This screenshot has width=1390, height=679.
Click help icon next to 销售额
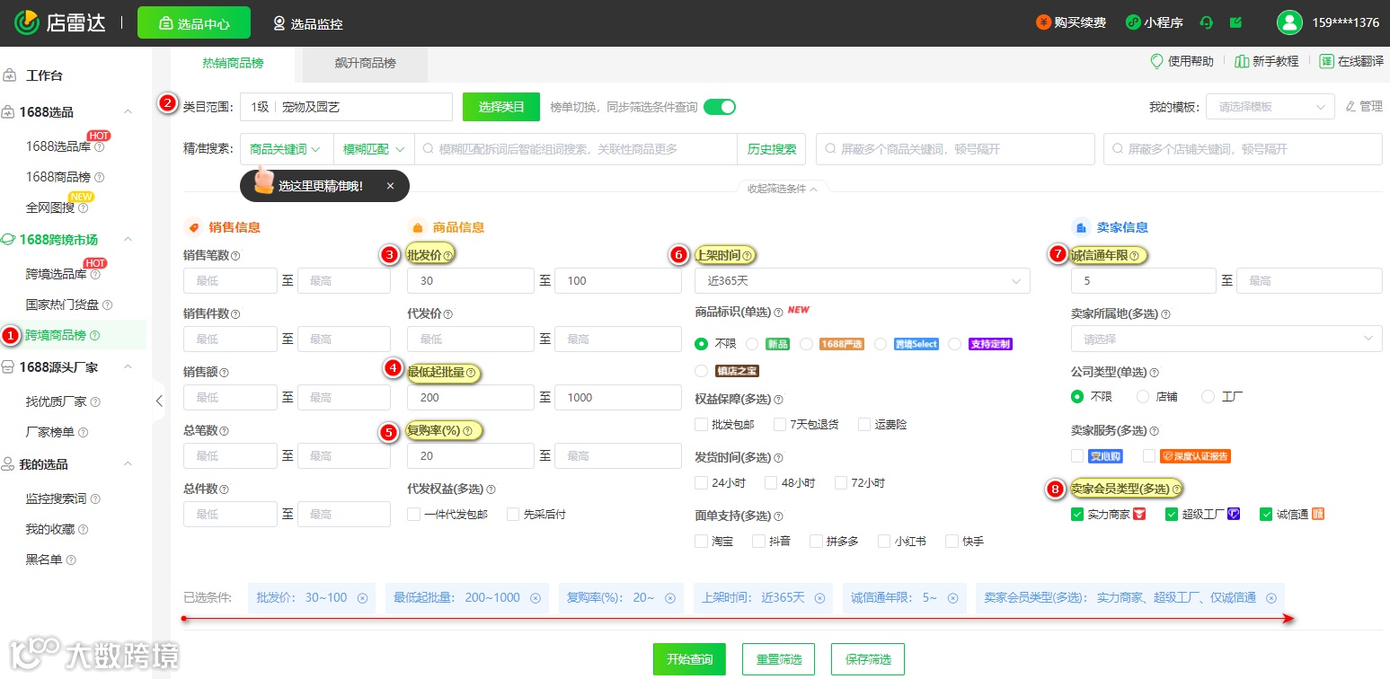pyautogui.click(x=224, y=373)
